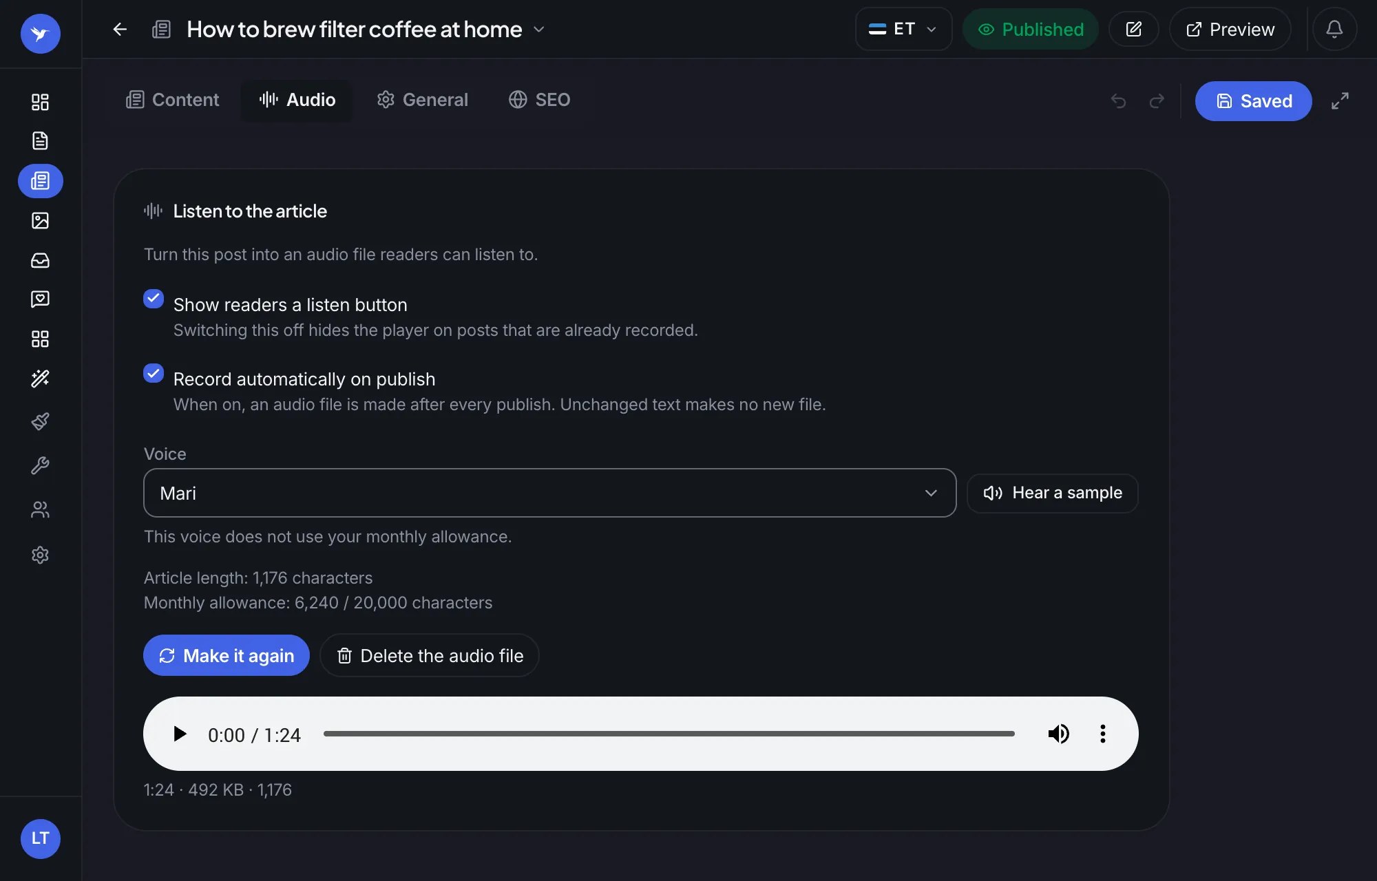The image size is (1377, 881).
Task: Open Preview in new window
Action: (x=1230, y=29)
